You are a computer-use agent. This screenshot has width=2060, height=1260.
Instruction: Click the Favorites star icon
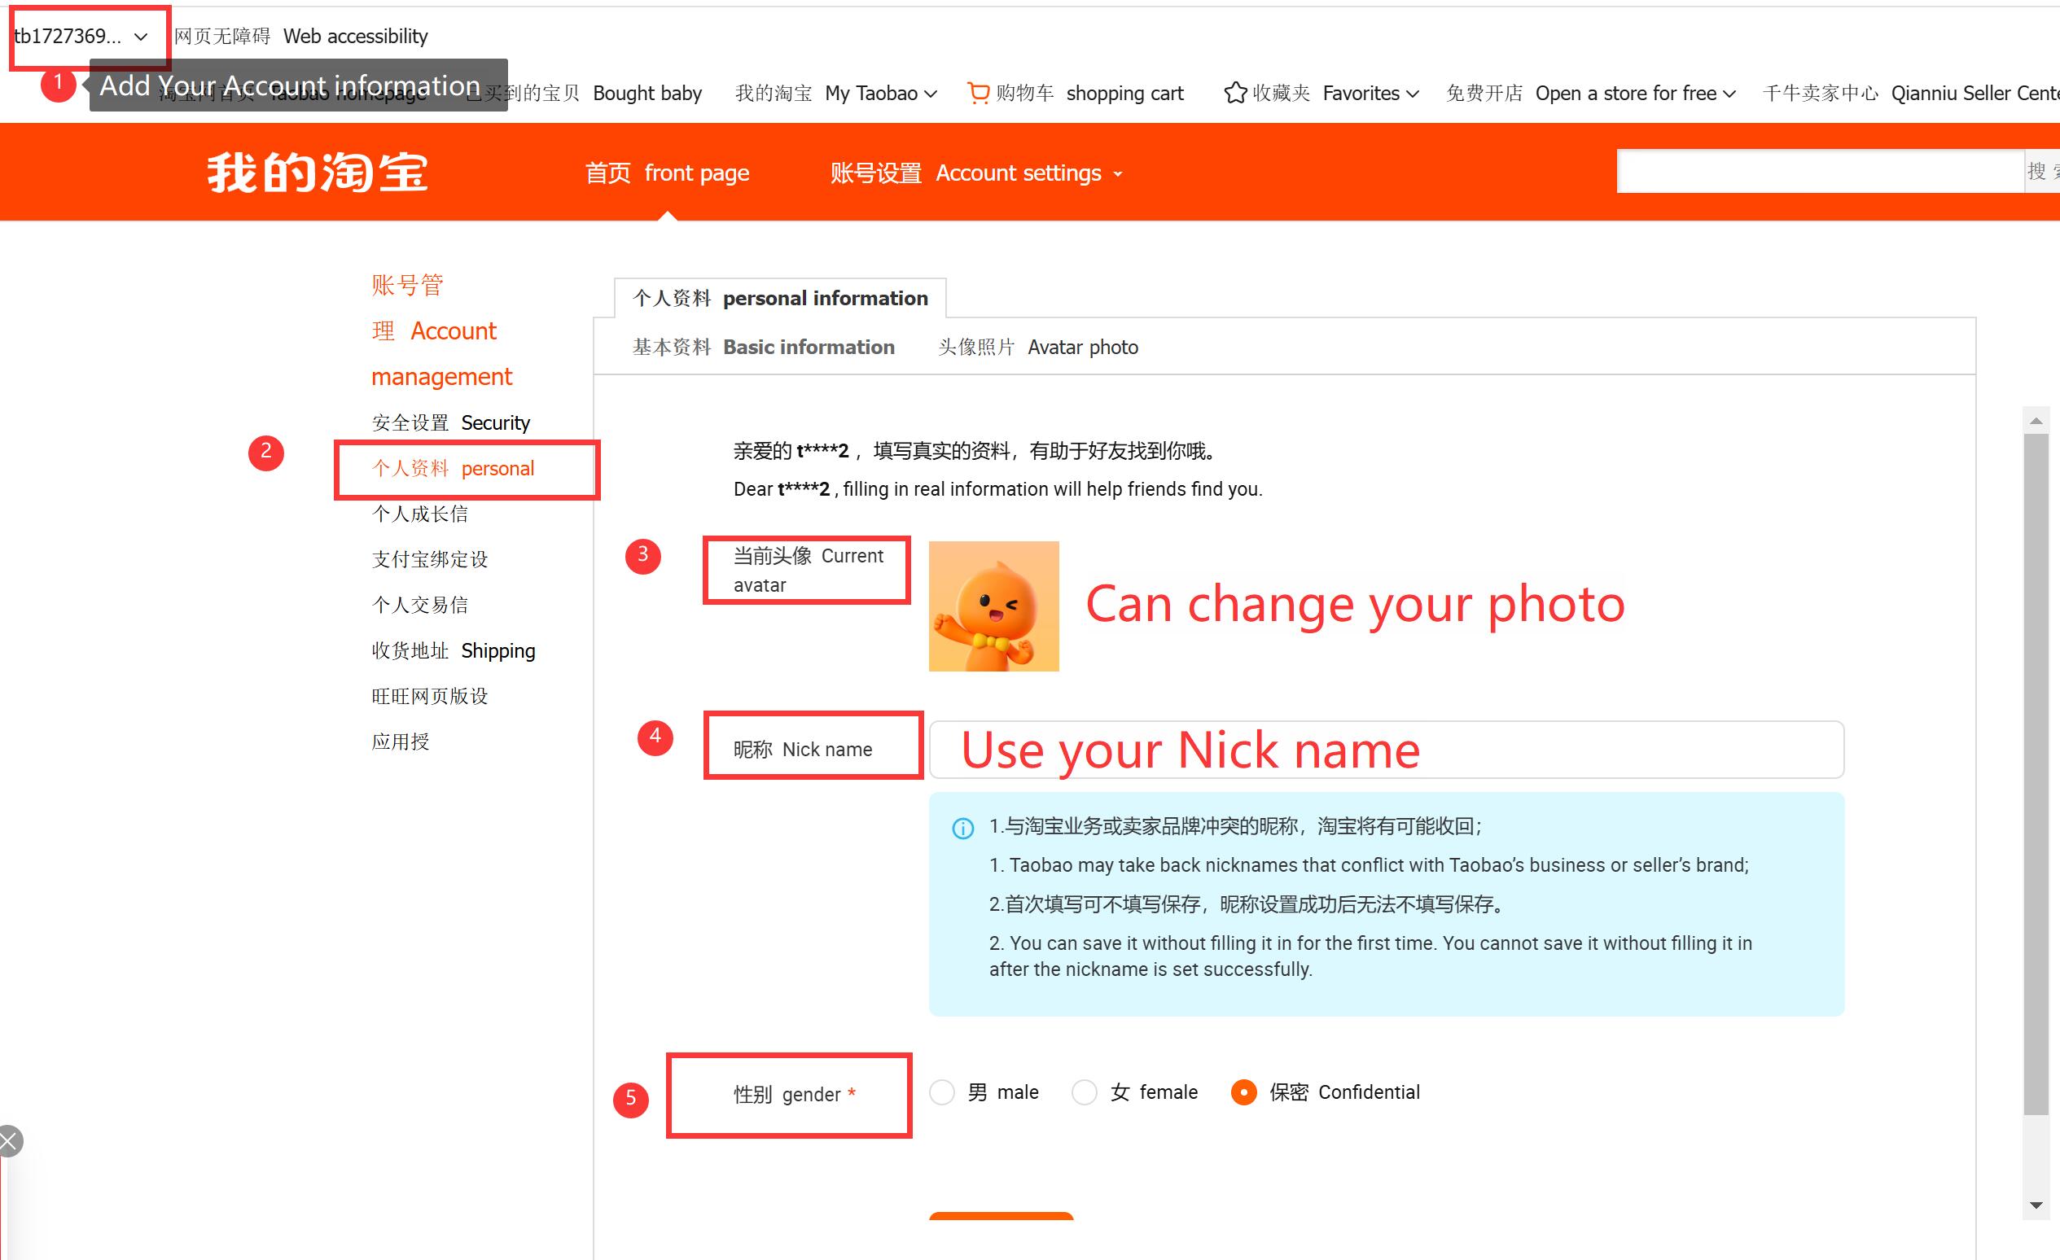1235,93
